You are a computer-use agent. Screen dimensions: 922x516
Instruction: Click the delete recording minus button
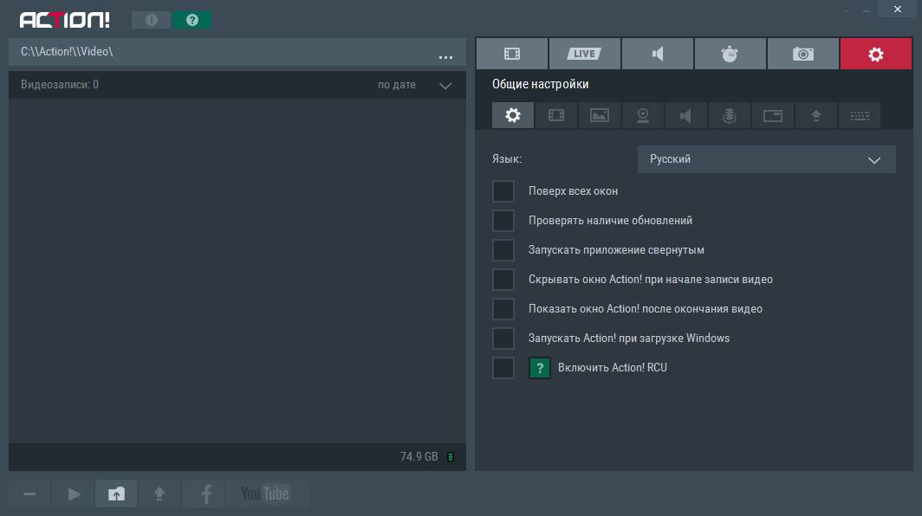click(29, 493)
